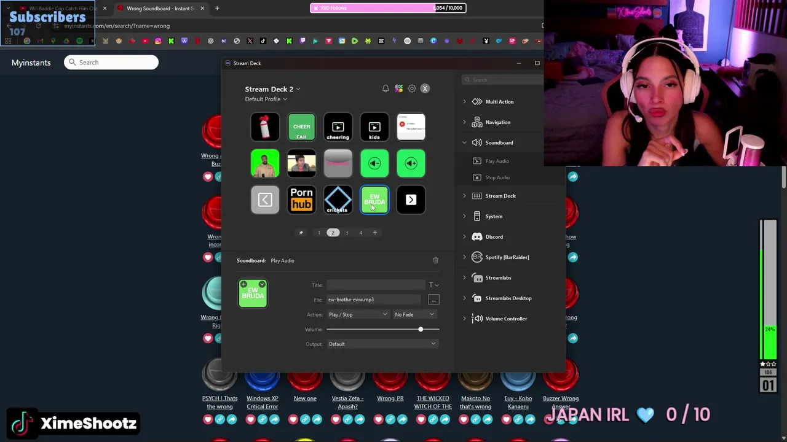Select the EW BRUDA key in grid

pos(374,200)
